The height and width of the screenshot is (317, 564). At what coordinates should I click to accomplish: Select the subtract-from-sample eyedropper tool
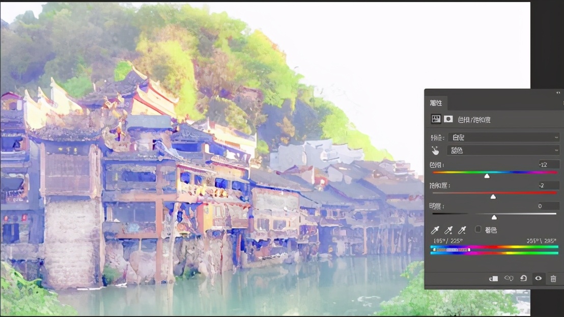[462, 230]
